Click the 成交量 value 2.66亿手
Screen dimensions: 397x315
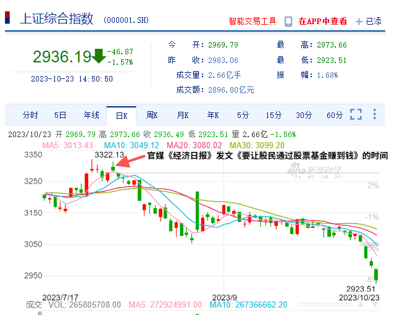(225, 75)
